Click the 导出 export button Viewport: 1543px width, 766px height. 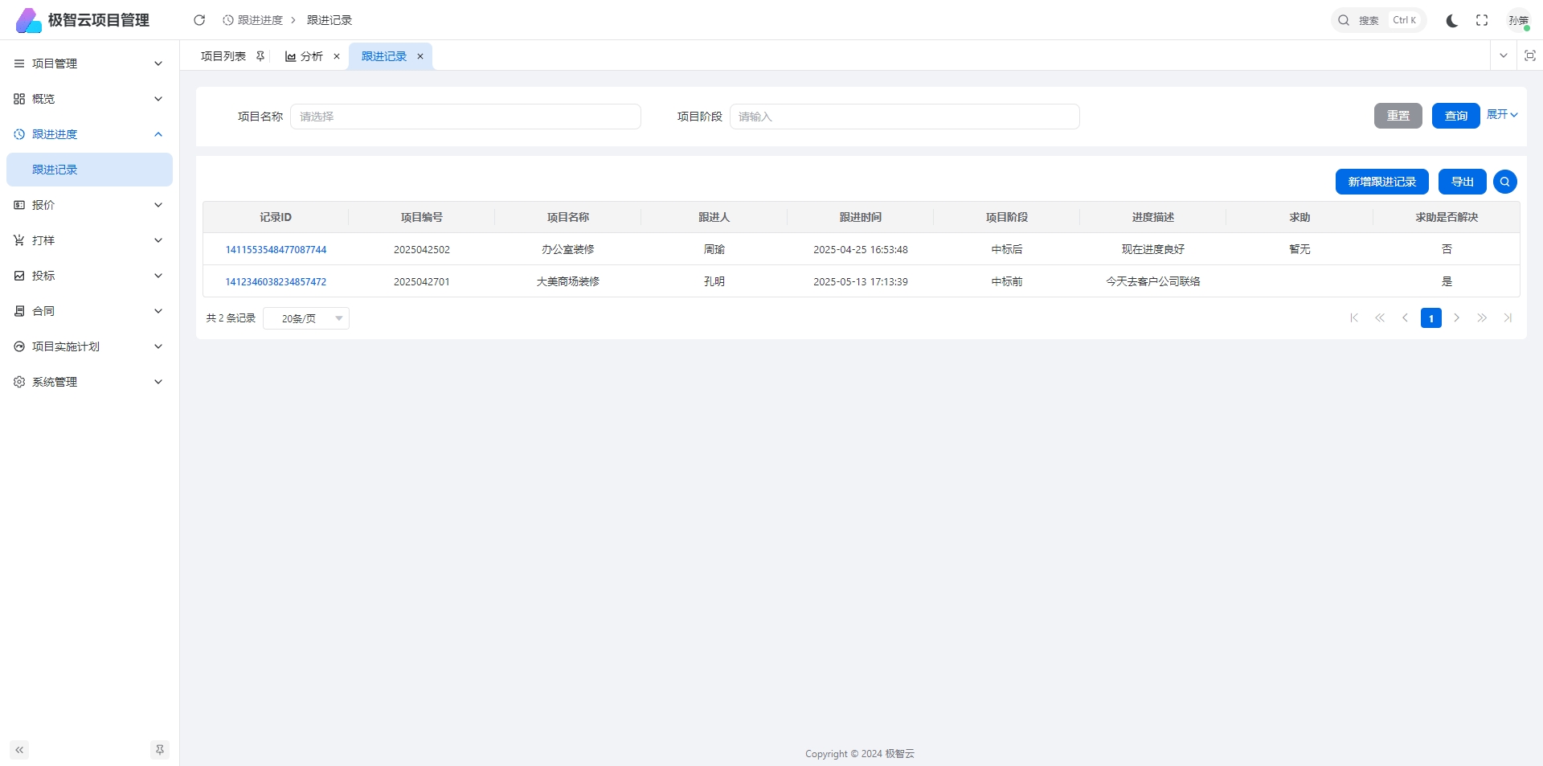(x=1462, y=182)
